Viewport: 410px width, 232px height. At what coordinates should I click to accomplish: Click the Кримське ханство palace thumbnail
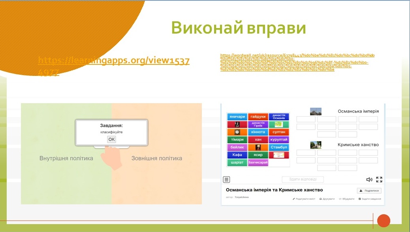click(316, 145)
